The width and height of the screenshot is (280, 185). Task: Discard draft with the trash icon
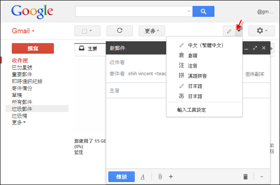tap(245, 176)
